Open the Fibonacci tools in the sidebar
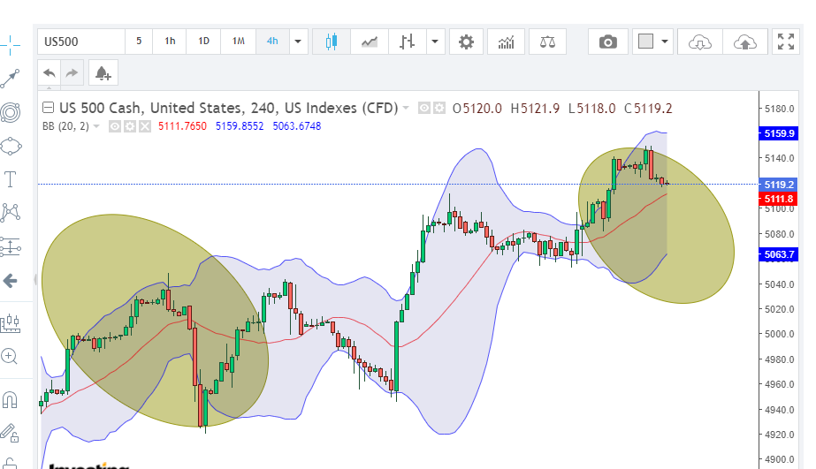816x469 pixels. click(x=10, y=112)
